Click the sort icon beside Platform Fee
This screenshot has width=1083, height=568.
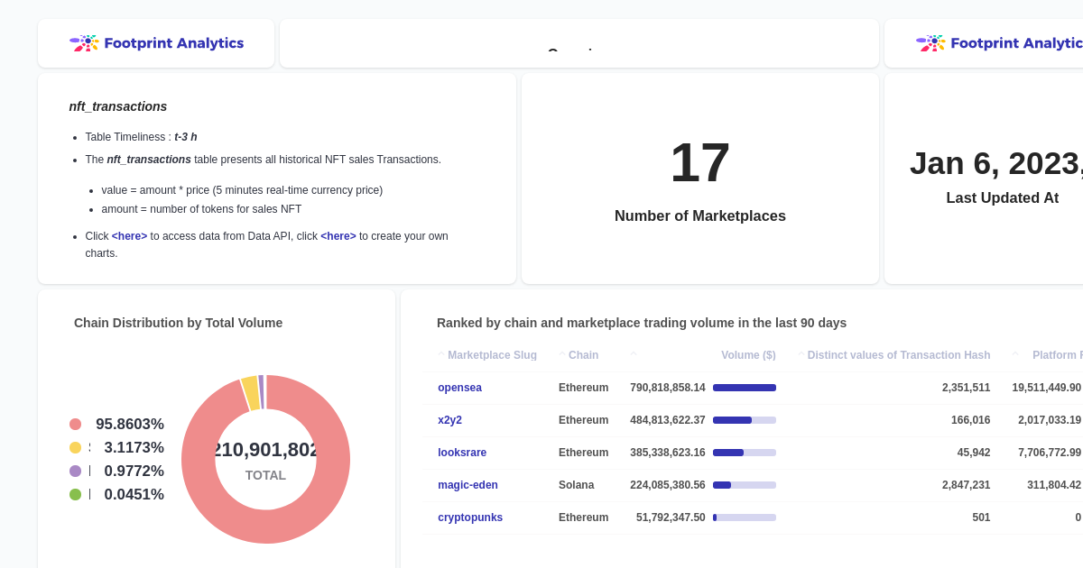tap(1014, 354)
